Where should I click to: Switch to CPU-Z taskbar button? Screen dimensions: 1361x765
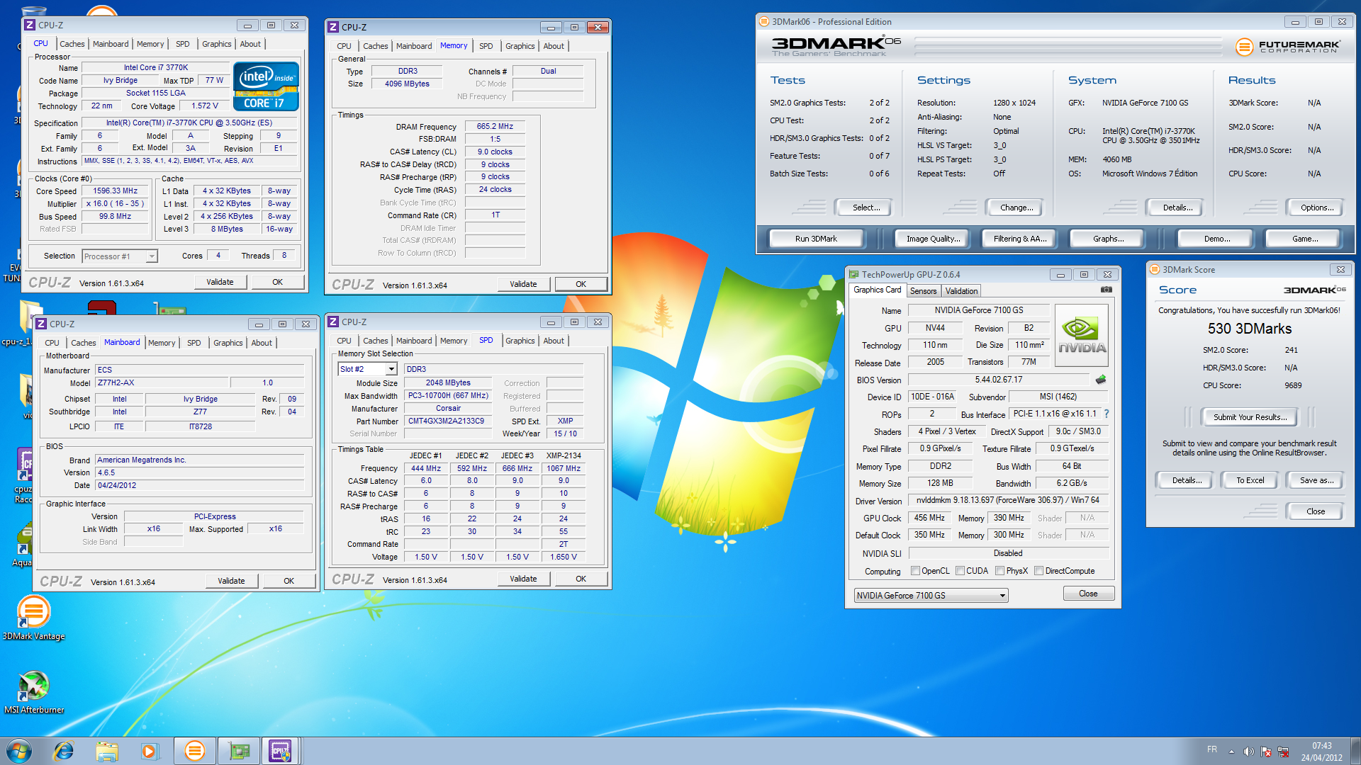(x=281, y=751)
